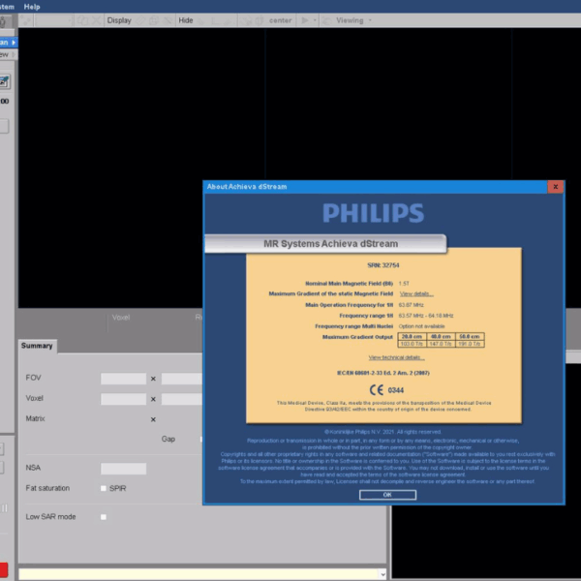This screenshot has width=581, height=581.
Task: Click the 40.0 cm gradient table cell
Action: click(x=441, y=336)
